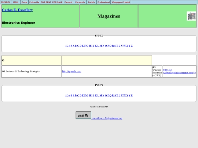The height and width of the screenshot is (148, 198).
Task: Jump to letter E in lower INDEX
Action: coord(83,95)
